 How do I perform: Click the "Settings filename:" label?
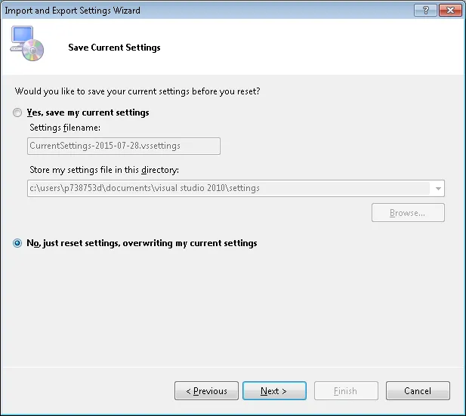(x=65, y=128)
